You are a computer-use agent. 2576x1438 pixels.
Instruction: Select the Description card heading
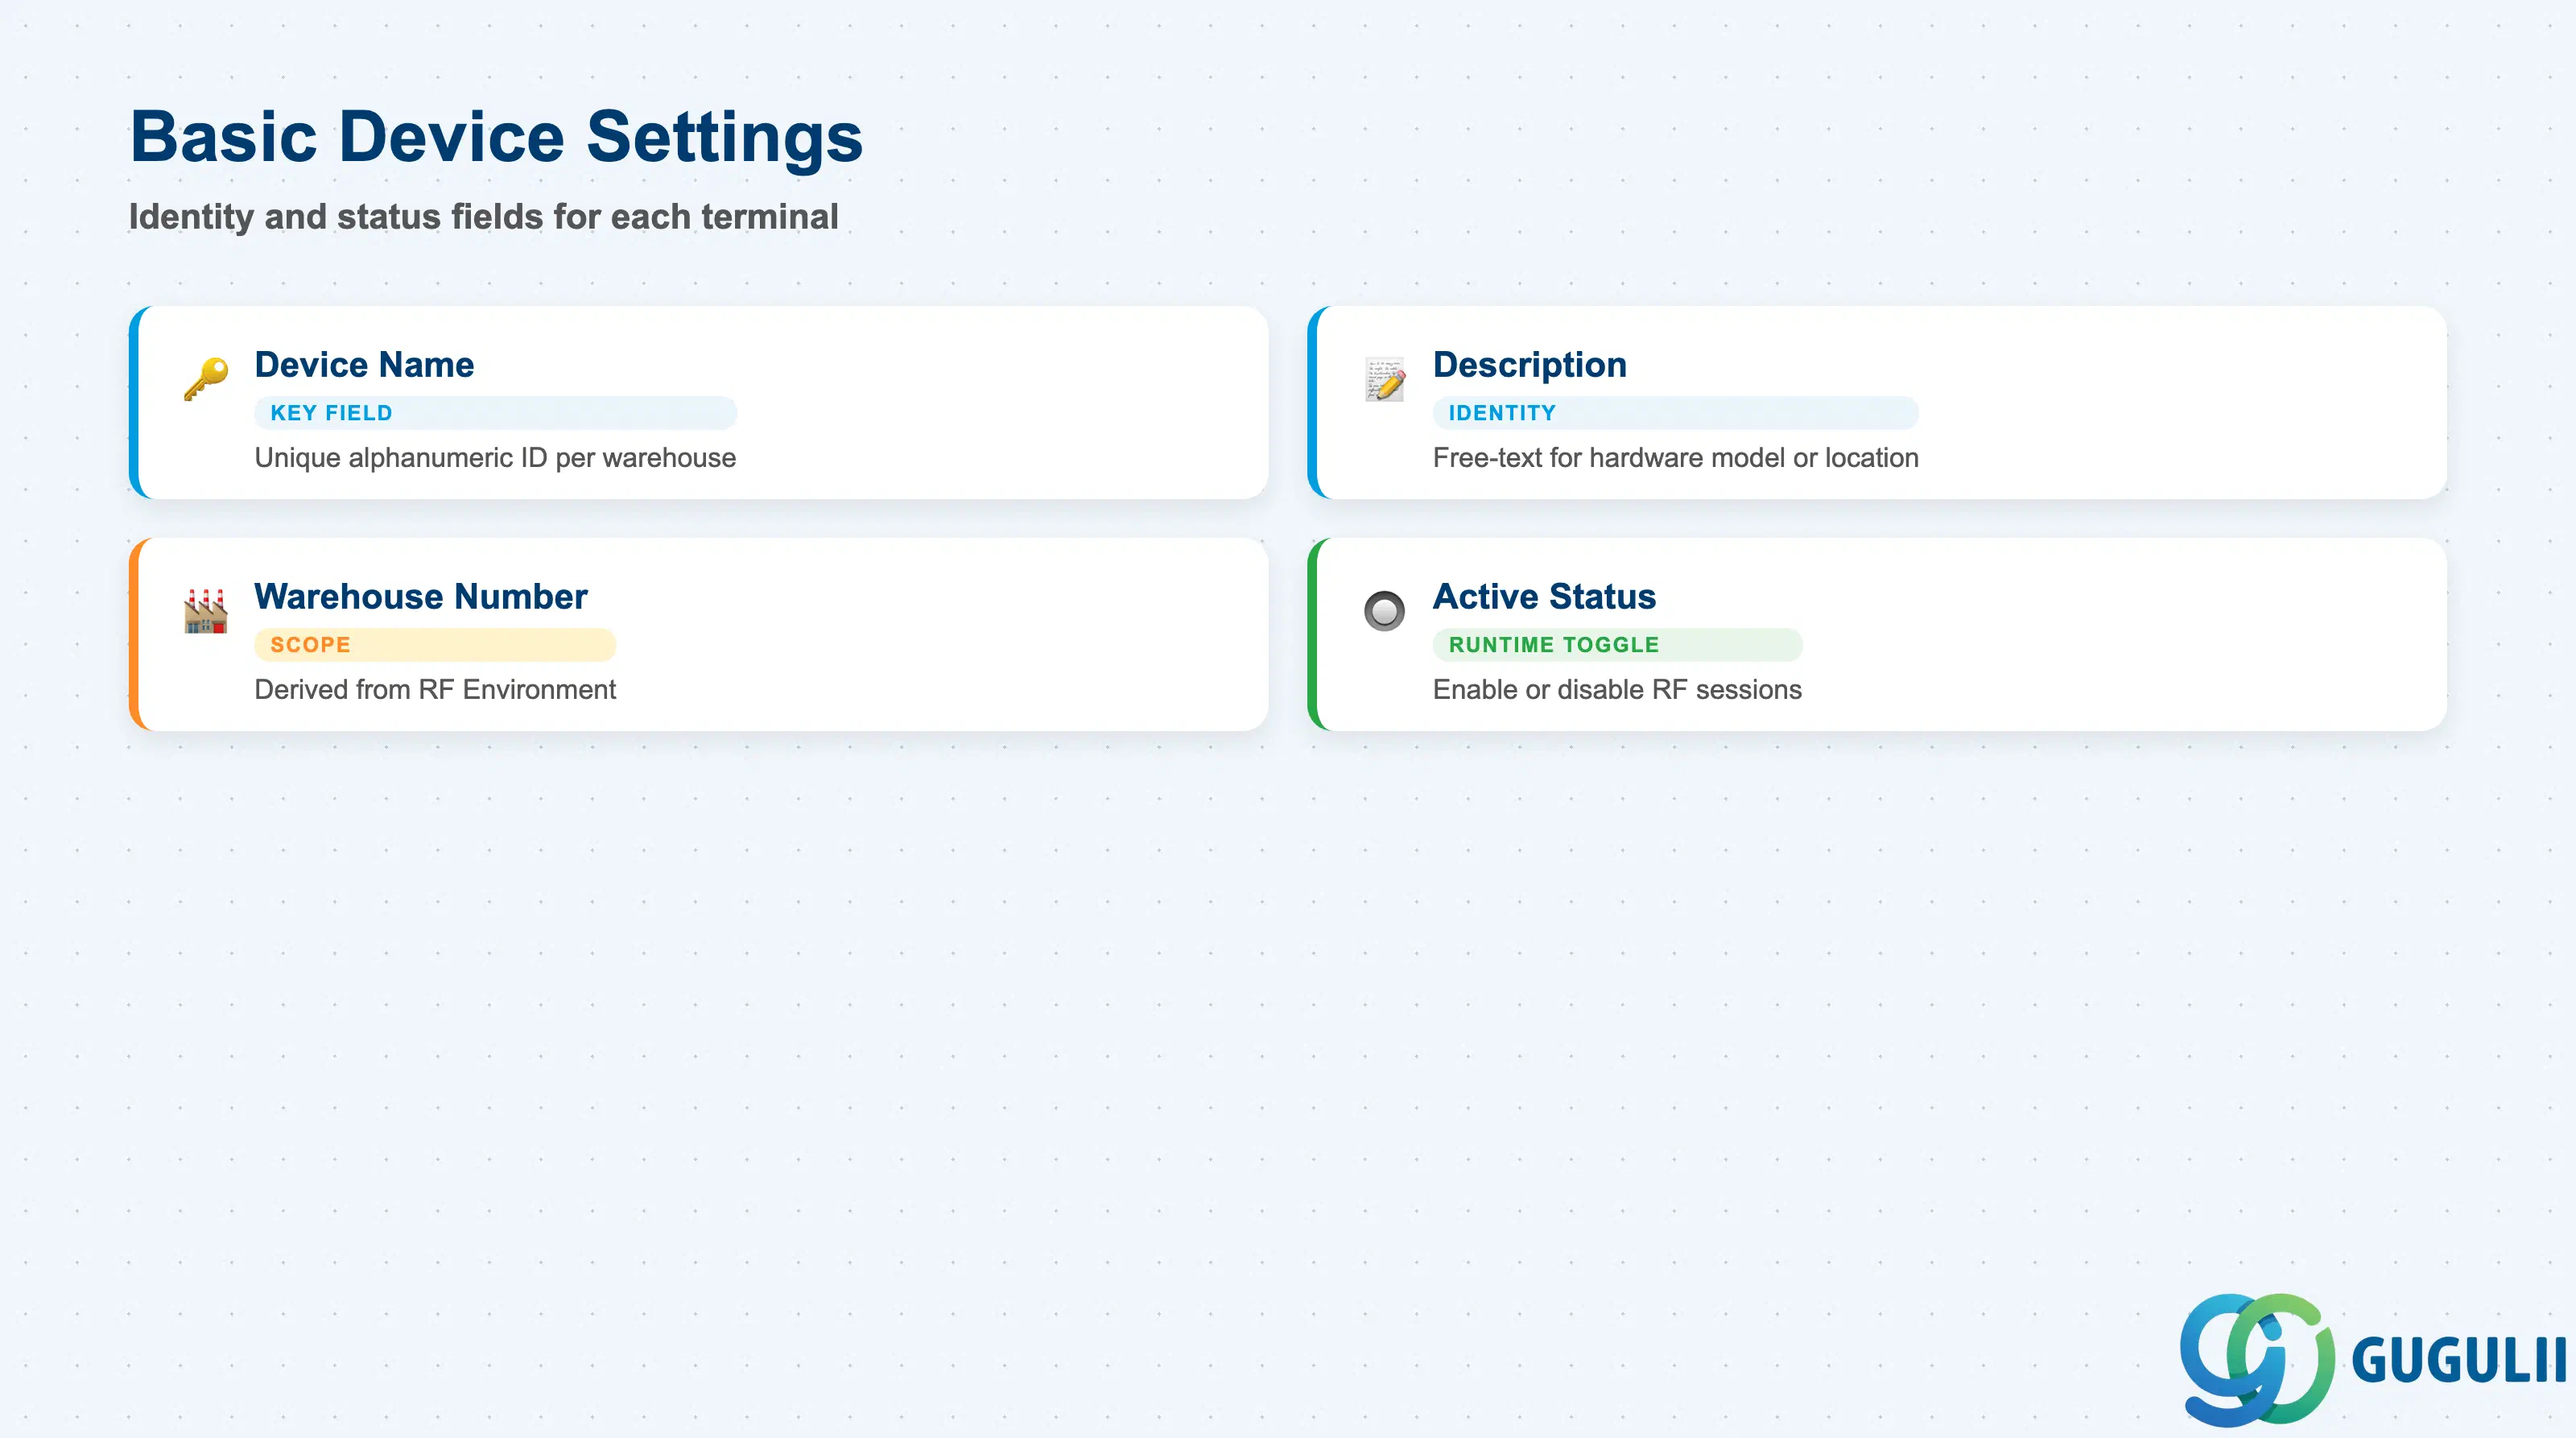click(x=1530, y=365)
